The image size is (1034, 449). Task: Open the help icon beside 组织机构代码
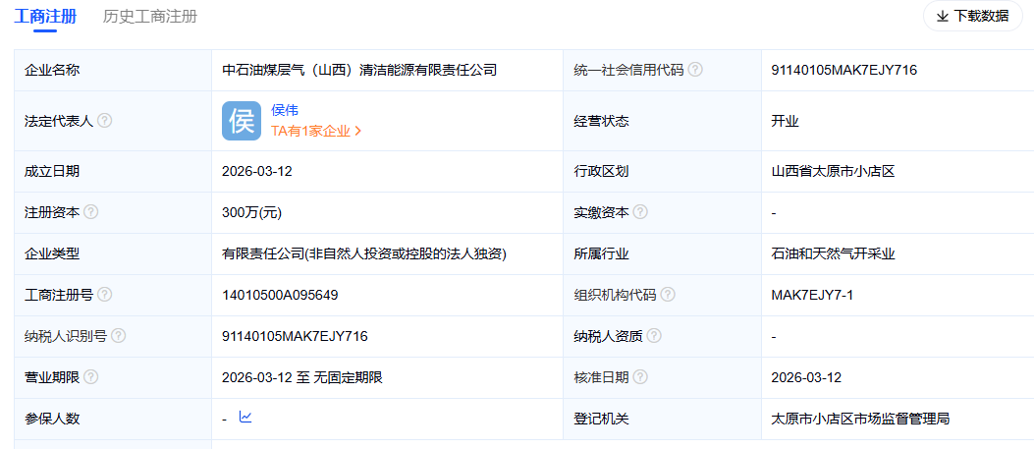668,295
